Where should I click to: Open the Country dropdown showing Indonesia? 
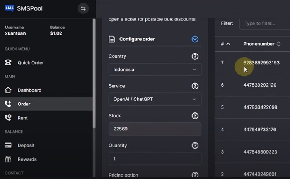(155, 70)
